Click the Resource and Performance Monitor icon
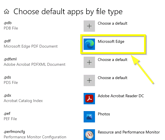Viewport: 165px width, 140px height. coord(89,135)
